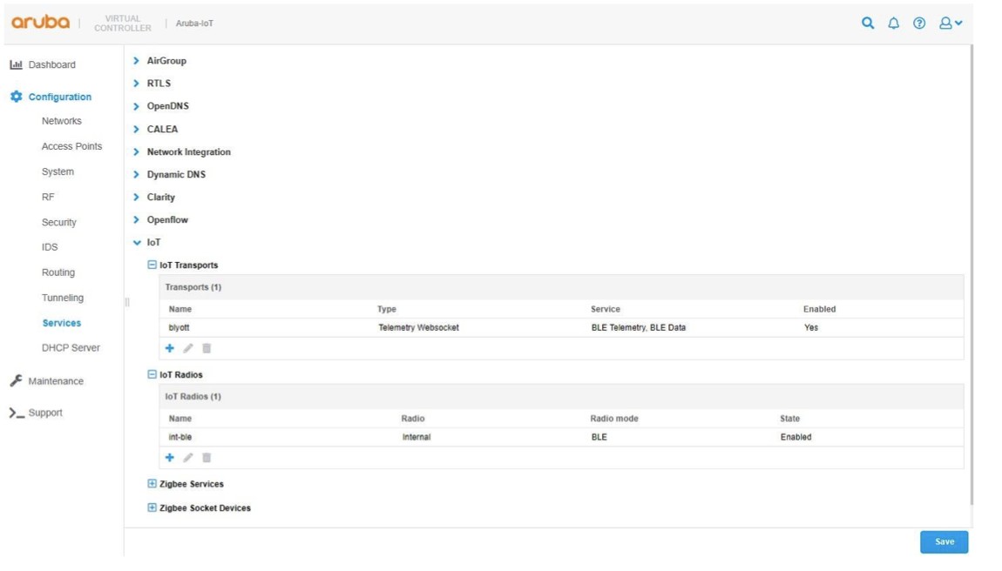Click the page vertical scrollbar

tap(971, 261)
